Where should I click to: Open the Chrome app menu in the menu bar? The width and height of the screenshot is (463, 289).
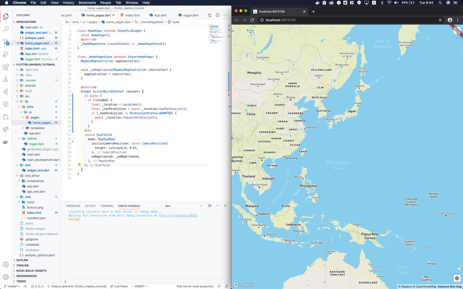coord(19,3)
